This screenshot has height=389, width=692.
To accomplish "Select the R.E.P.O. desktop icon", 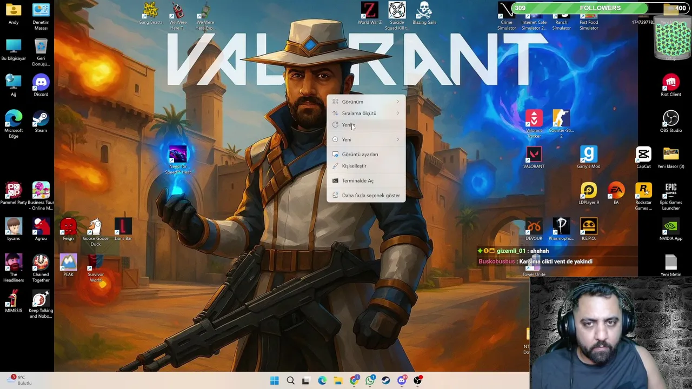I will (x=589, y=230).
